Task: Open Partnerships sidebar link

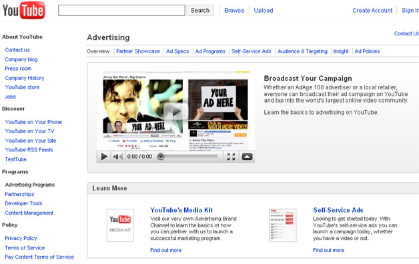Action: [x=19, y=194]
